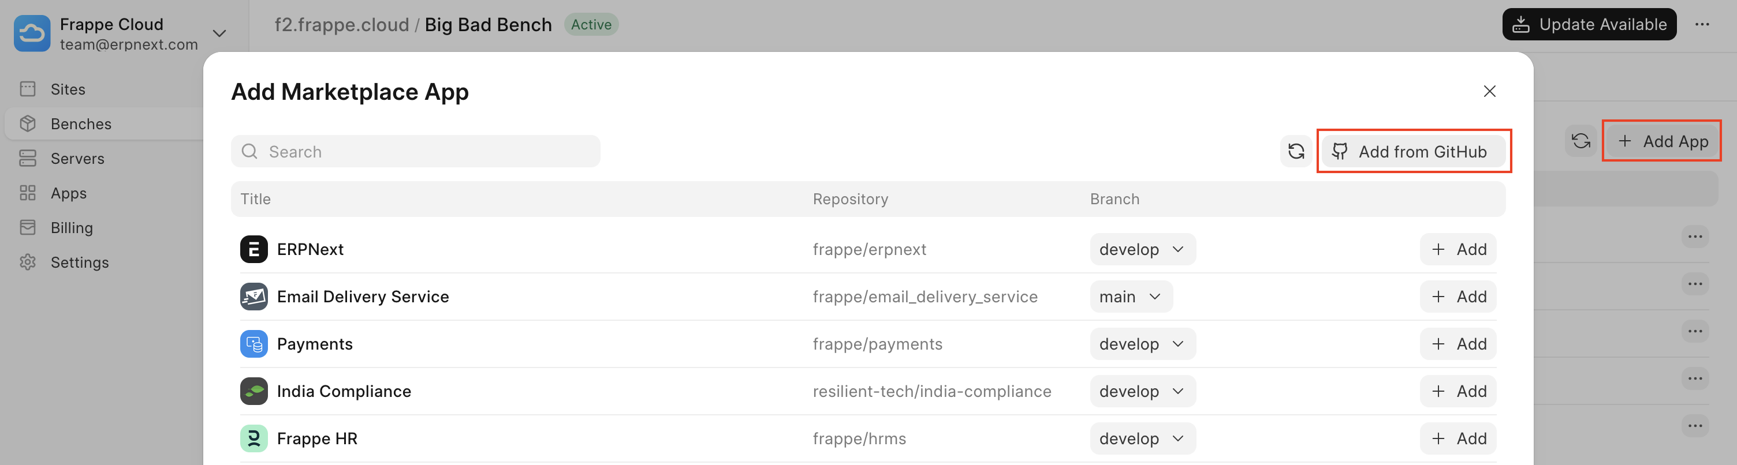This screenshot has width=1737, height=465.
Task: Click the Email Delivery Service app icon
Action: point(254,297)
